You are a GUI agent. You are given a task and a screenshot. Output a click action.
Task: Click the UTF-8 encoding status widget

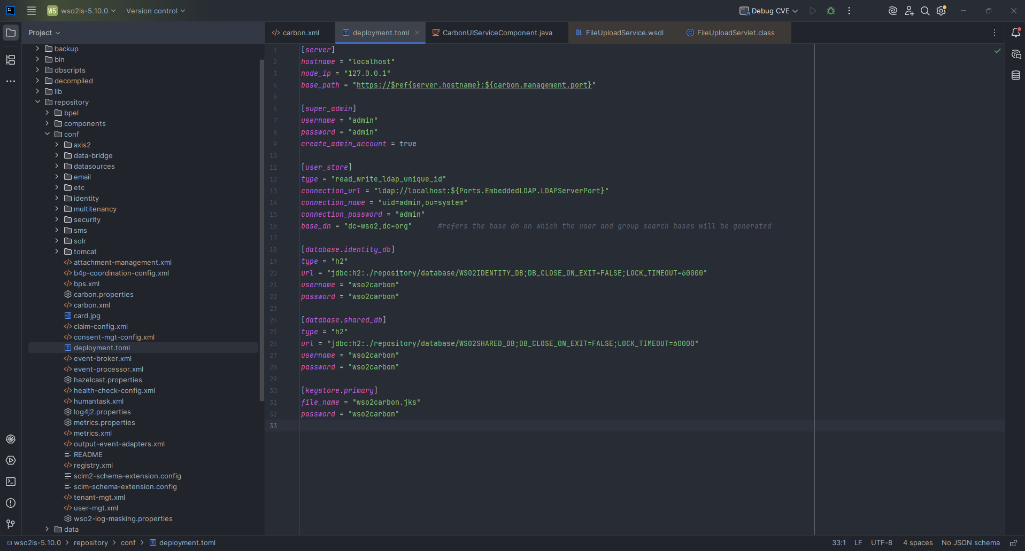click(x=881, y=543)
